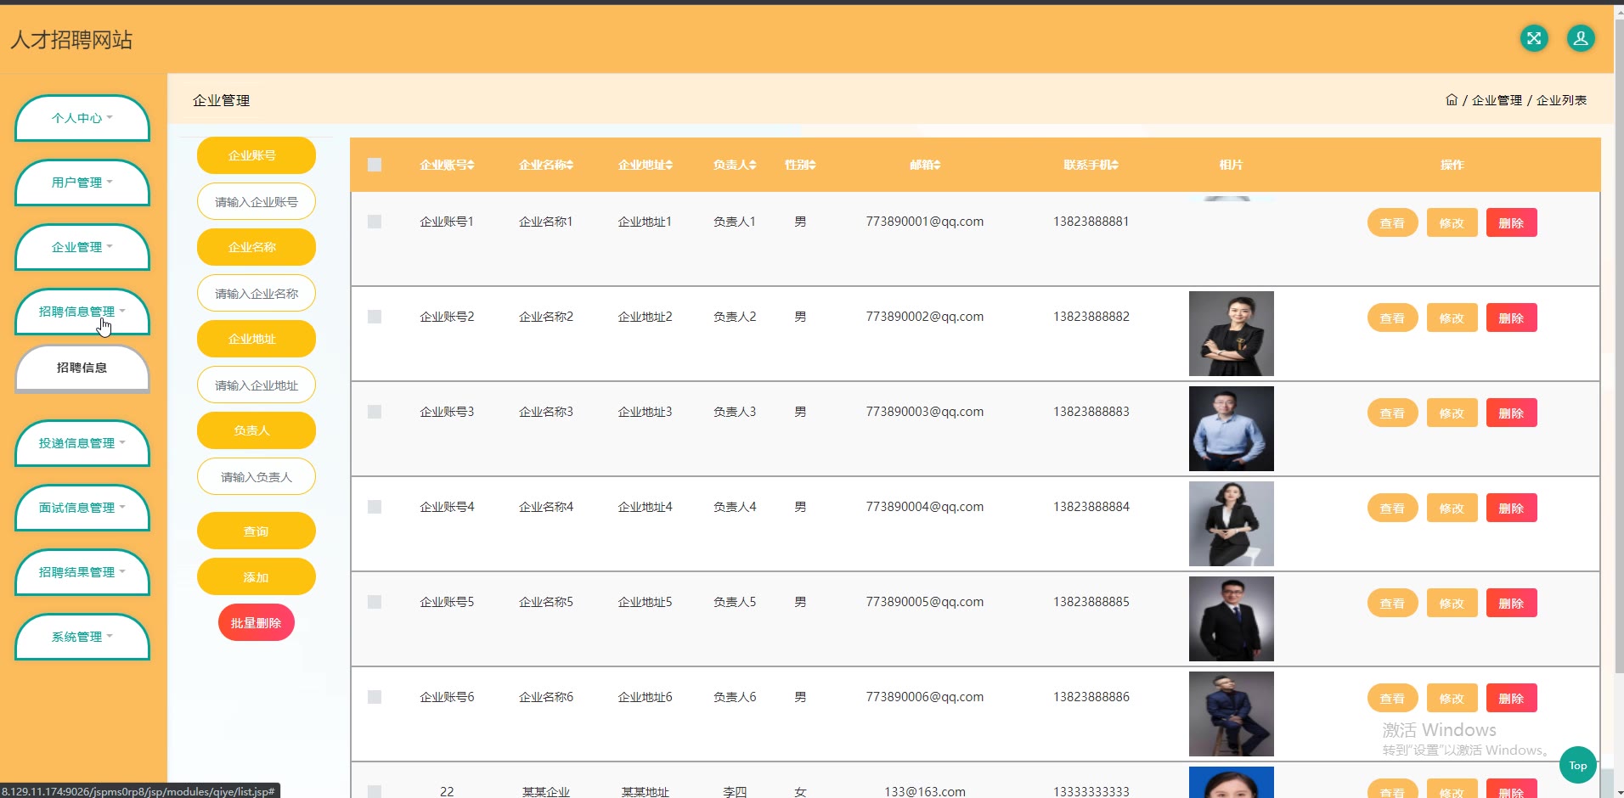Delete 企业账号1 via 删除 button

[x=1511, y=222]
